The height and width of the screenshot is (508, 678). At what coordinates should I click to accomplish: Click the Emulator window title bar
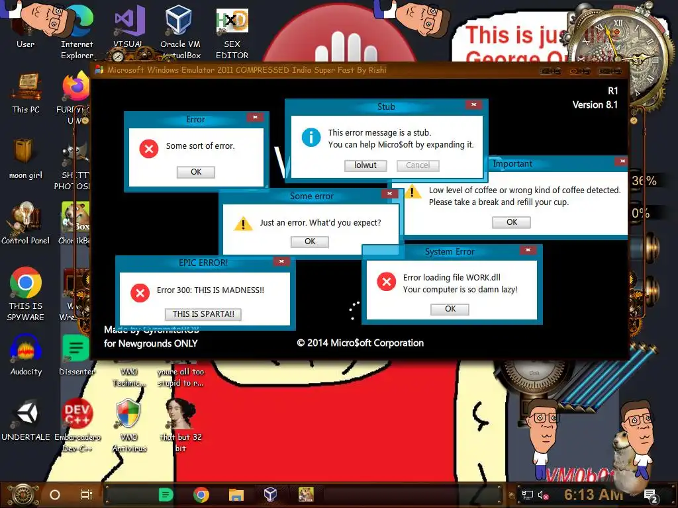click(359, 70)
